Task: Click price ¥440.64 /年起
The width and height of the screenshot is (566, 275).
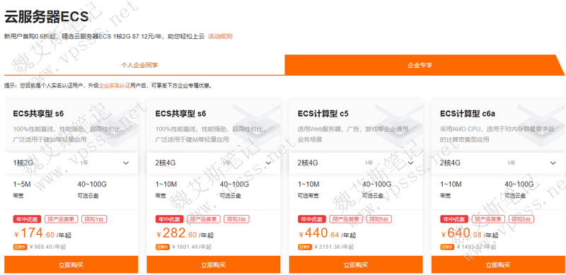Action: (328, 234)
